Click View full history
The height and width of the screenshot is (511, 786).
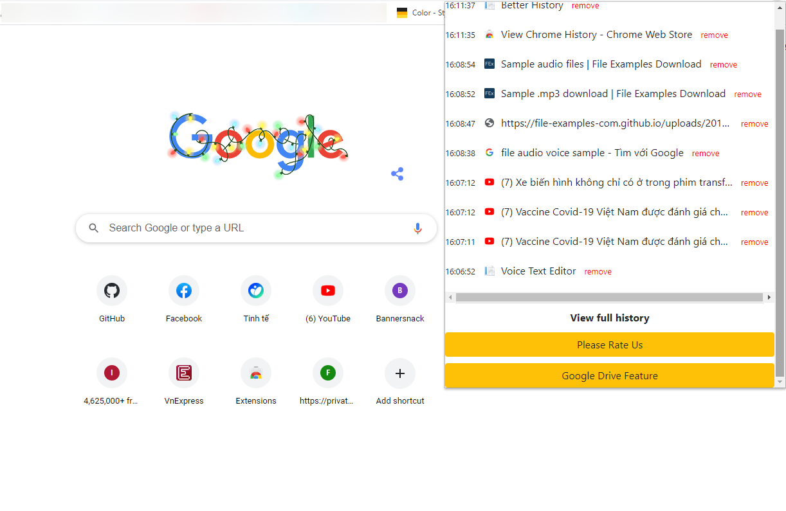pos(610,318)
